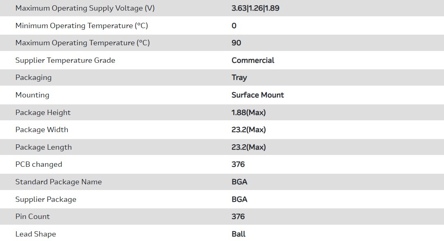Click the Packaging row label
This screenshot has width=444, height=241.
(34, 77)
